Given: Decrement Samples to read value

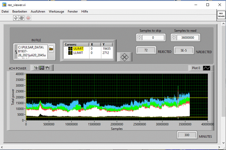Looking at the screenshot, I should pos(174,39).
